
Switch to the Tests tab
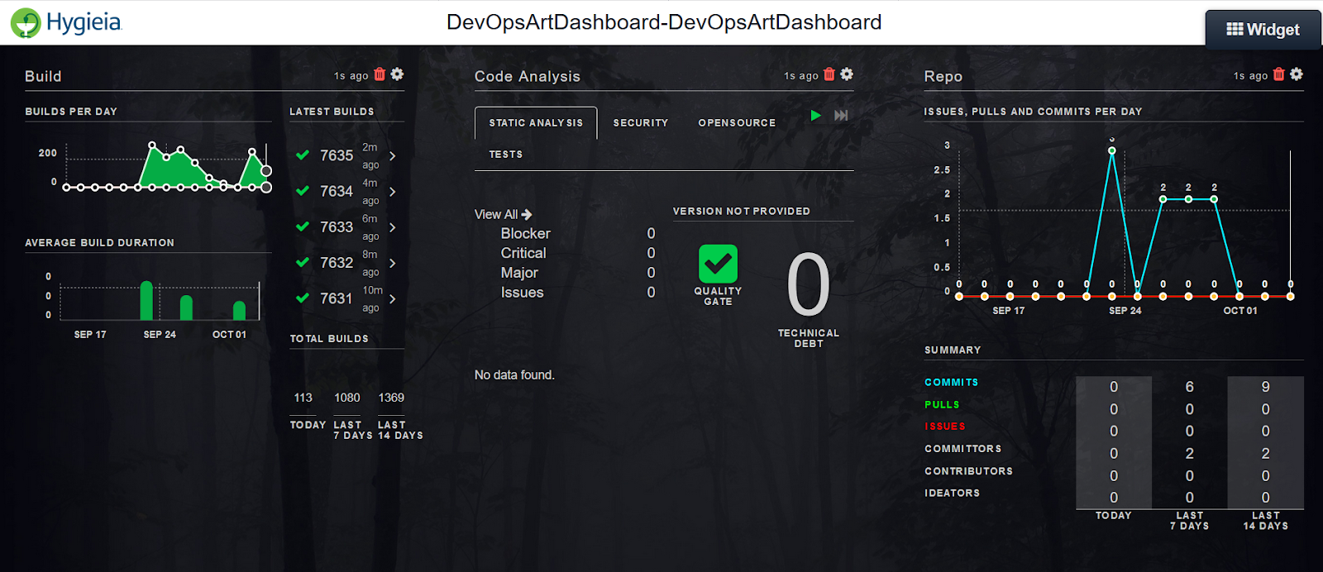point(505,155)
